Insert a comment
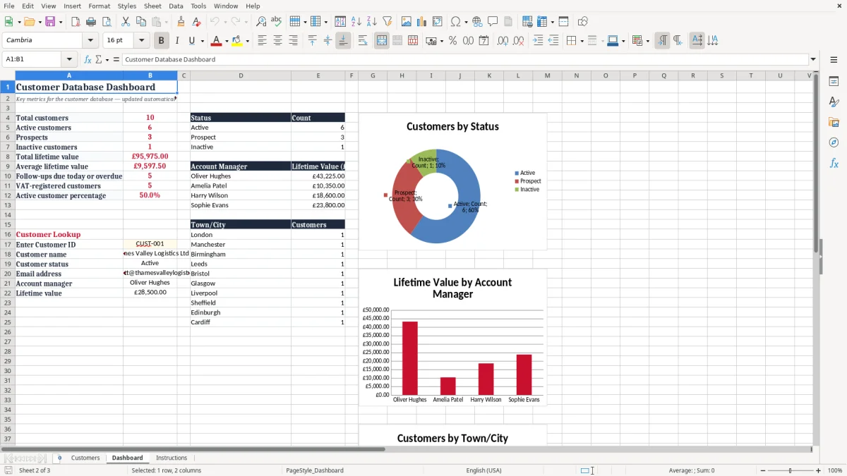This screenshot has width=847, height=476. point(493,22)
